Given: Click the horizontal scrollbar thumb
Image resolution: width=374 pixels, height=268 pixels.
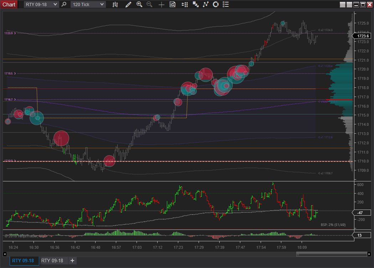Looking at the screenshot, I should (332, 254).
